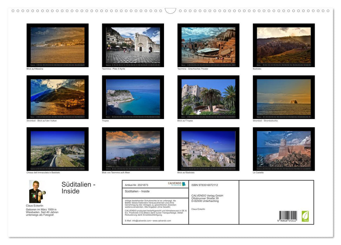Click the ISBN 9783516072112 number text
The height and width of the screenshot is (245, 341).
pos(205,185)
